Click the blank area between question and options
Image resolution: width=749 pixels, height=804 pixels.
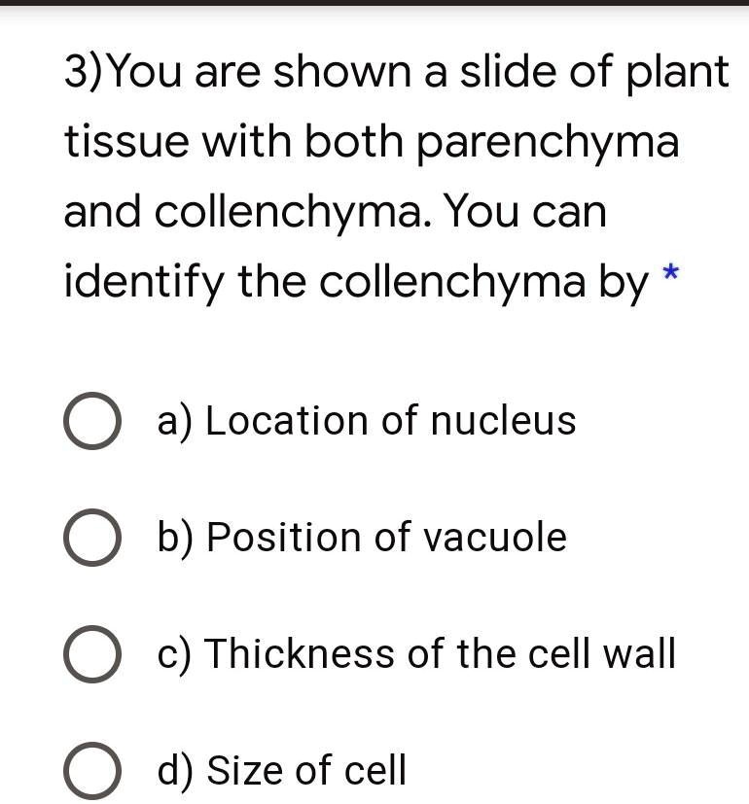click(x=374, y=340)
